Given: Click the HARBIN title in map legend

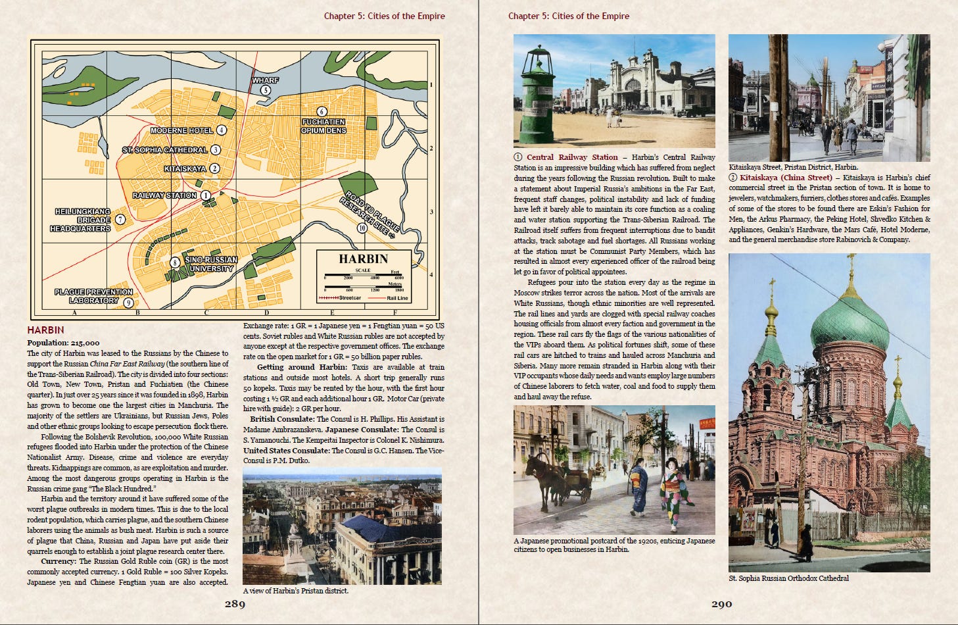Looking at the screenshot, I should click(364, 259).
